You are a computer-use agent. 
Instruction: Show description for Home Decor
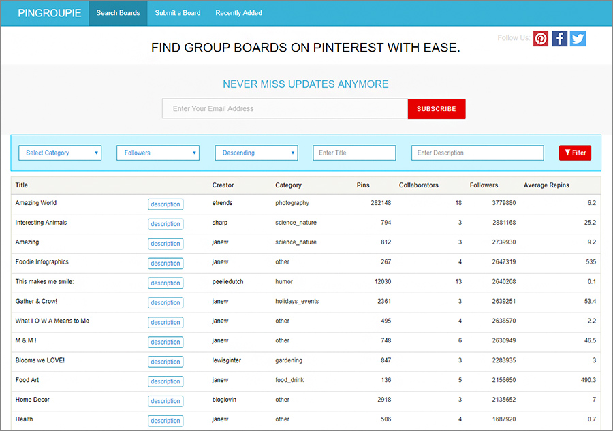coord(166,401)
